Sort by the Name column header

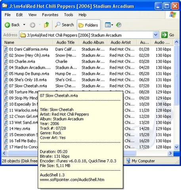click(27, 42)
